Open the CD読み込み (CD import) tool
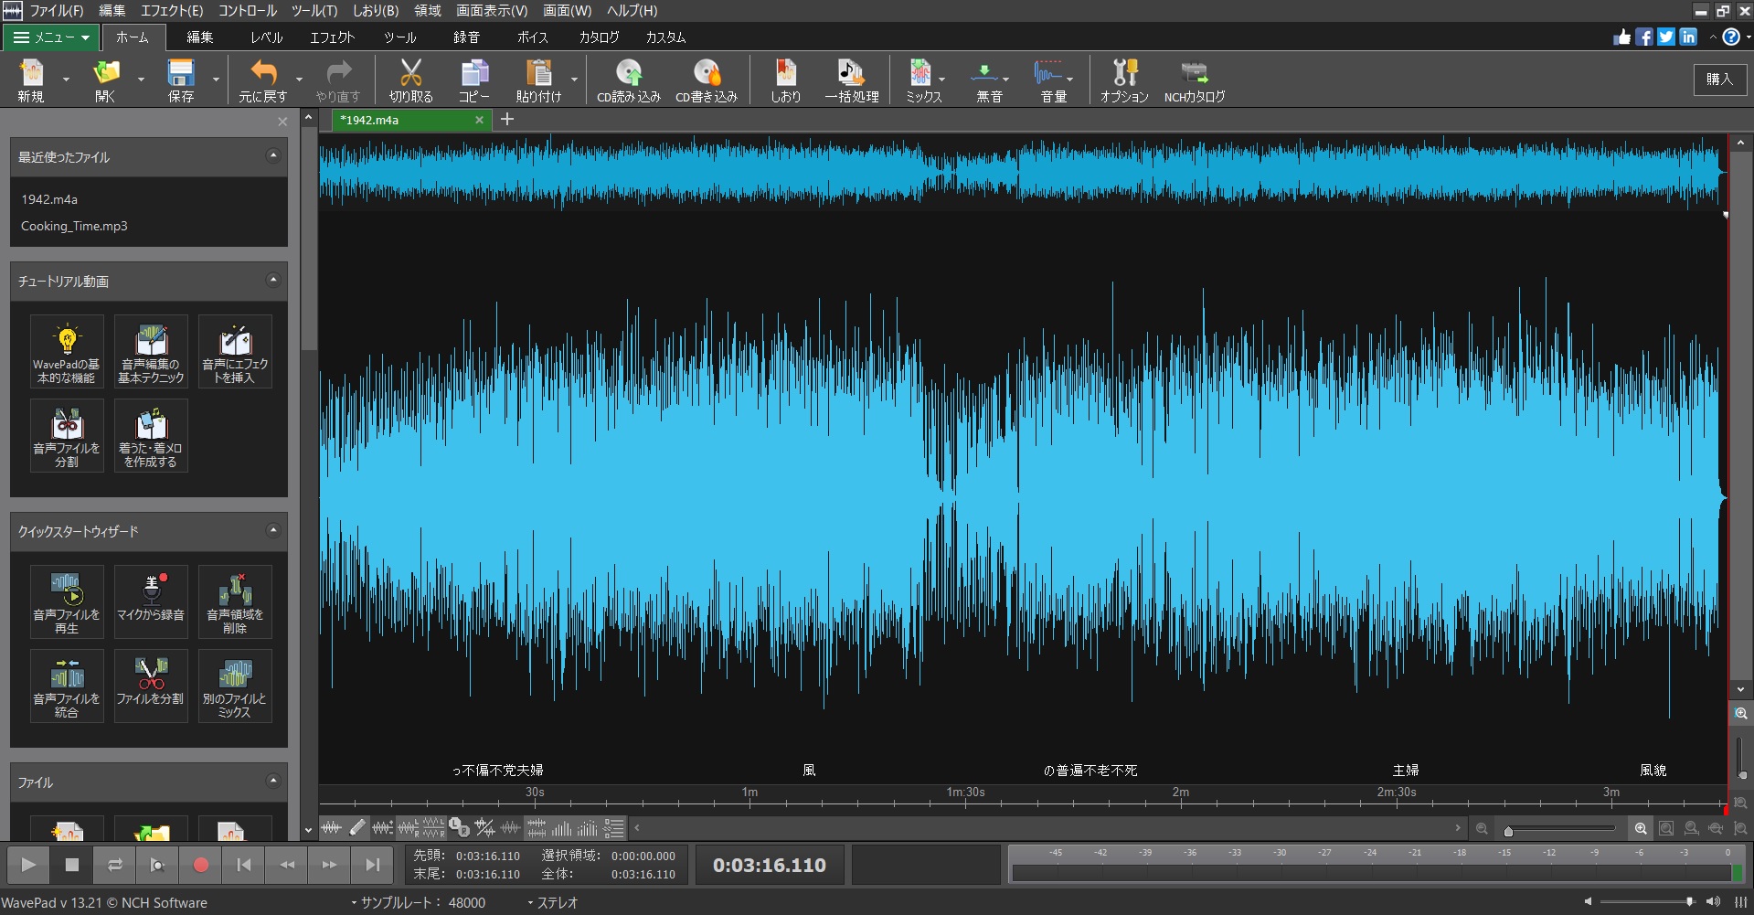The width and height of the screenshot is (1754, 915). (628, 80)
